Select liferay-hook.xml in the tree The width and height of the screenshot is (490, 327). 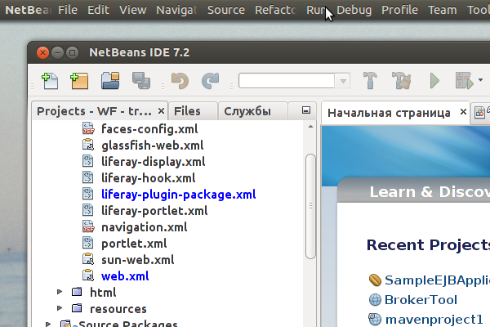coord(148,178)
